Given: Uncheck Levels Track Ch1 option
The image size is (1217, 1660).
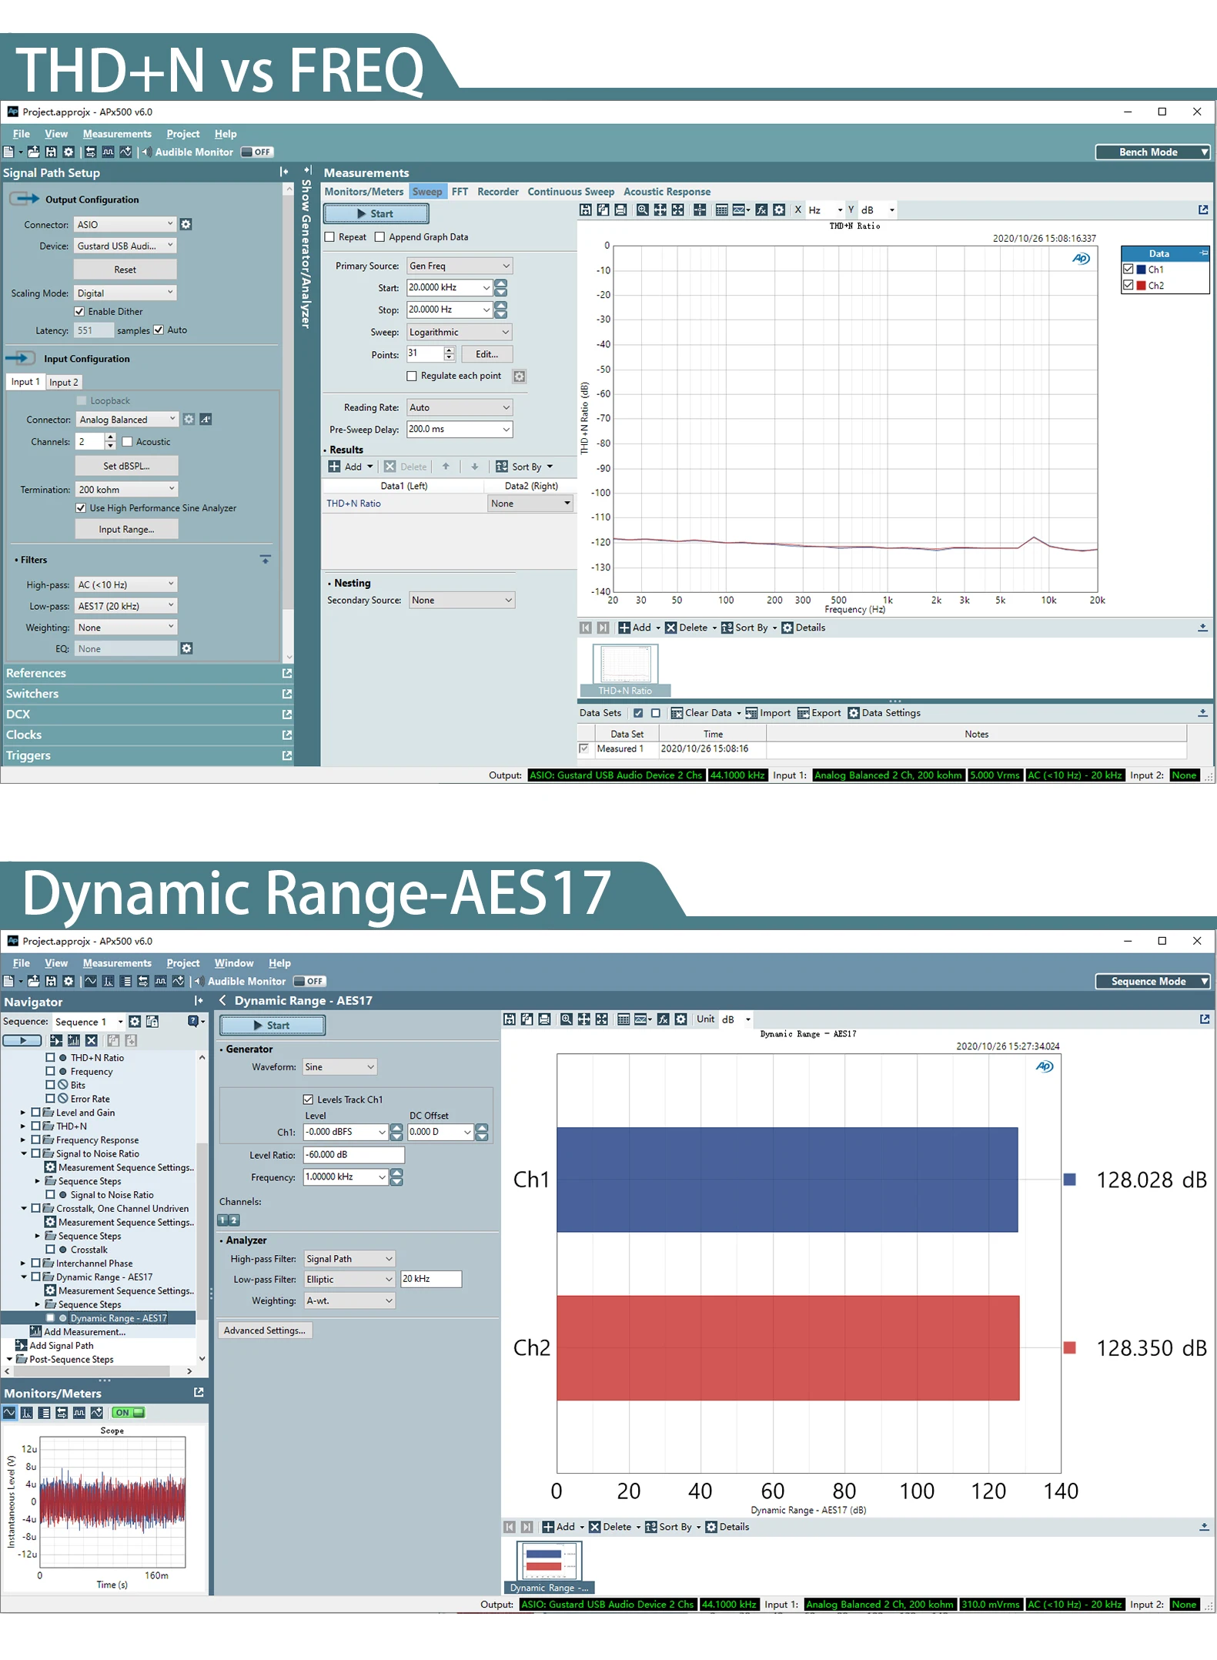Looking at the screenshot, I should tap(308, 1099).
